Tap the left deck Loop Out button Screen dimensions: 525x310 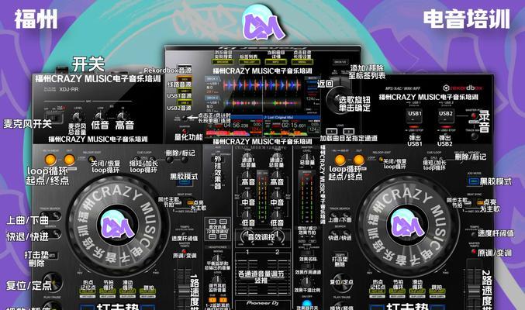(69, 160)
